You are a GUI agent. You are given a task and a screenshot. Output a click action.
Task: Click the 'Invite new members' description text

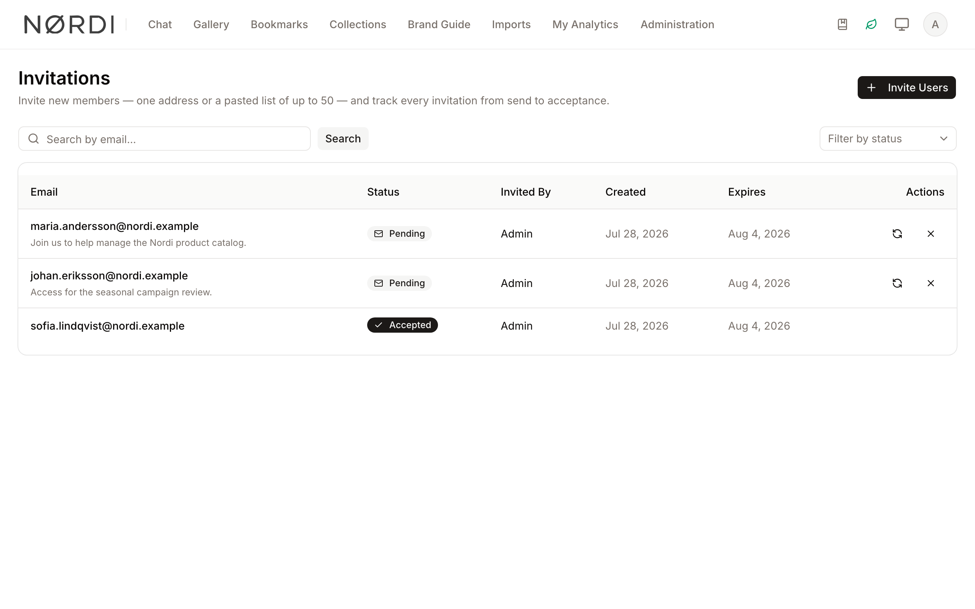click(x=314, y=101)
